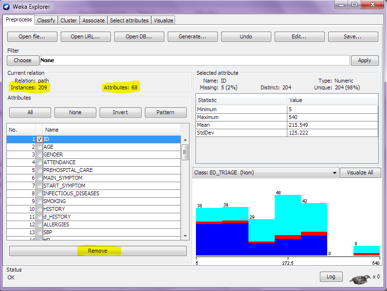This screenshot has width=387, height=291.
Task: Check the START_SYMPTOM attribute checkbox
Action: (39, 186)
